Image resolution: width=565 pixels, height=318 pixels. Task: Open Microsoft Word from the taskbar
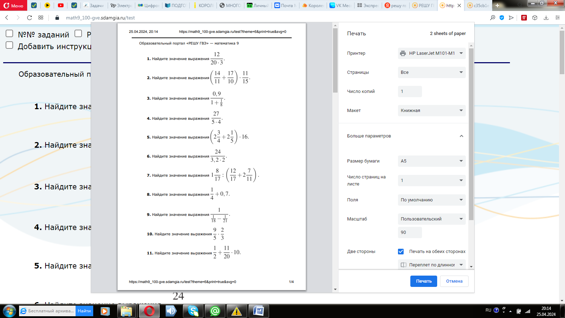pos(259,311)
